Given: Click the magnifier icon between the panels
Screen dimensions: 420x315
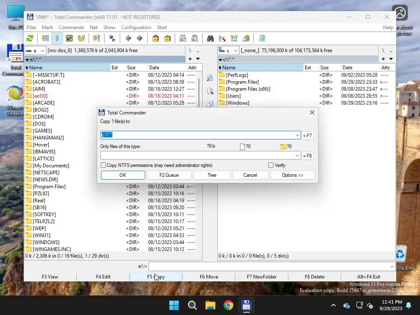Looking at the screenshot, I should pyautogui.click(x=210, y=78).
